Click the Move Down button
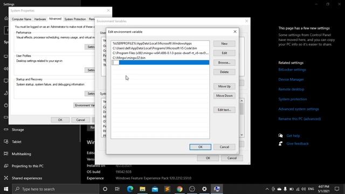The height and width of the screenshot is (194, 345). coord(224,96)
